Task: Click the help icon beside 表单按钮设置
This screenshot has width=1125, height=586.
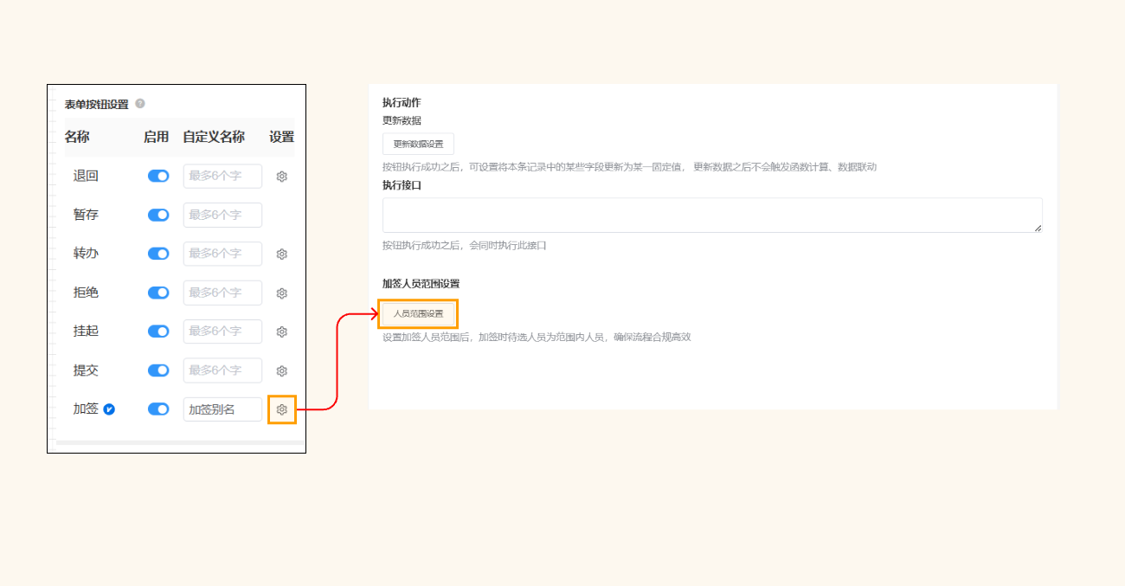Action: pos(140,103)
